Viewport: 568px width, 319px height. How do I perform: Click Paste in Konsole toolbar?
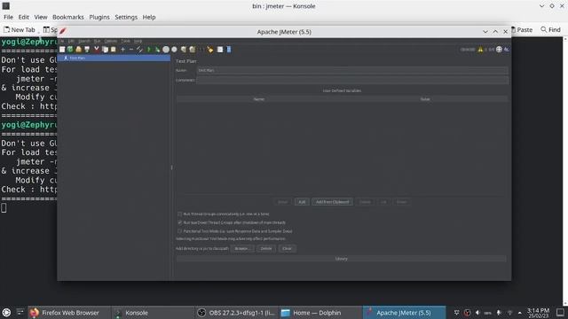point(522,29)
